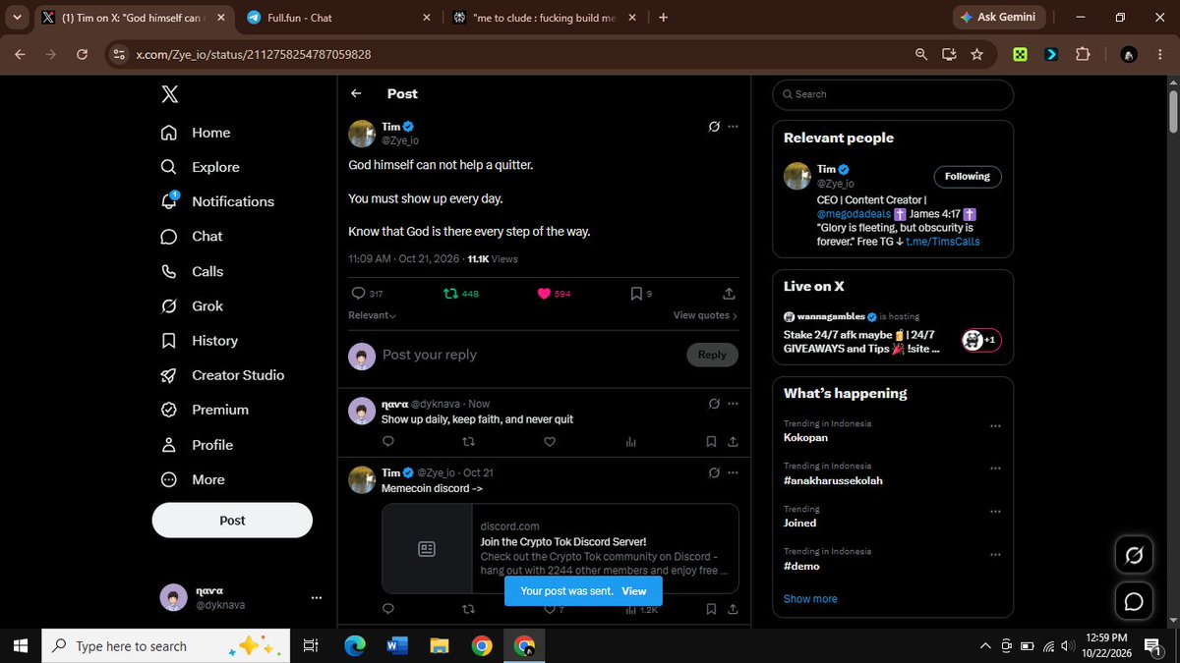The height and width of the screenshot is (663, 1180).
Task: Open History in the sidebar
Action: click(x=199, y=341)
